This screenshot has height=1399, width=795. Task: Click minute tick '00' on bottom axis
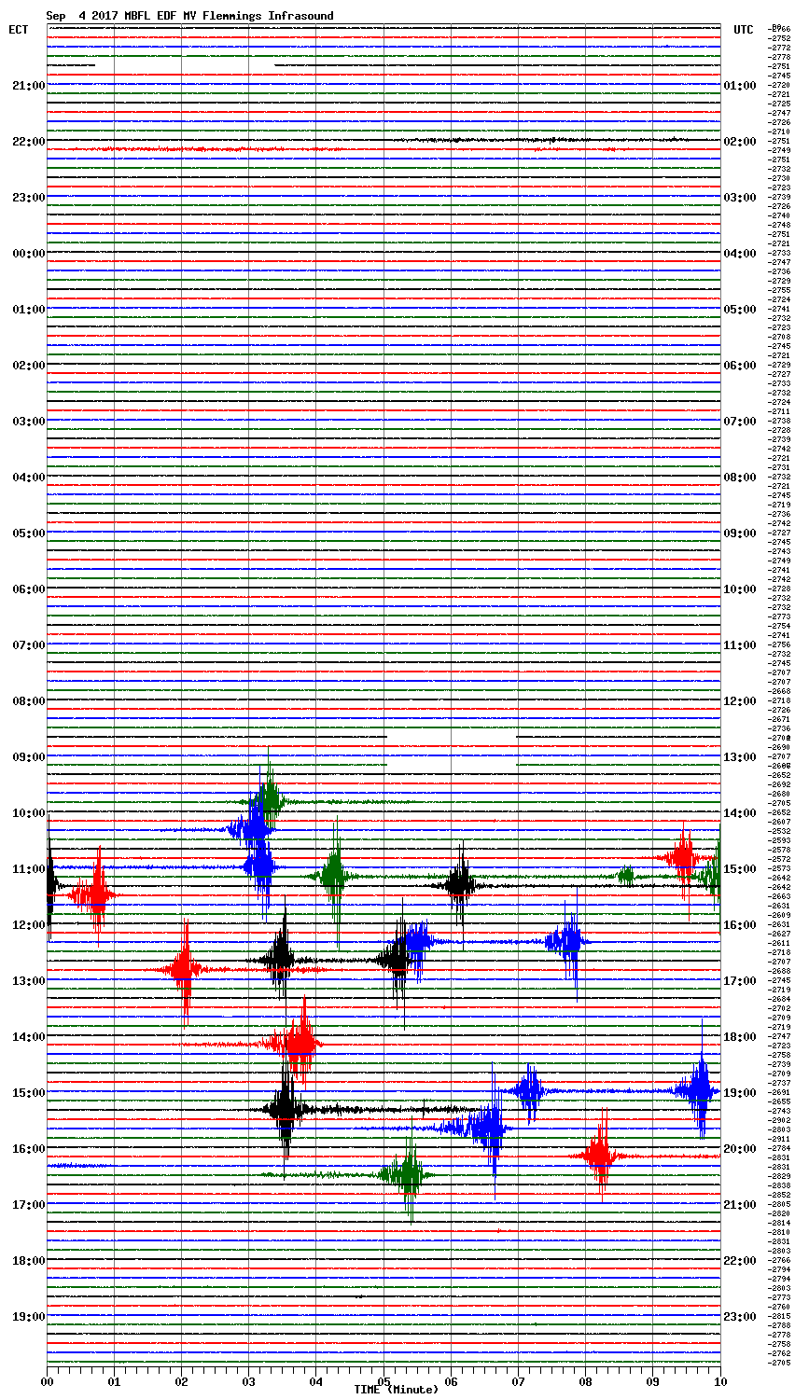[48, 1380]
